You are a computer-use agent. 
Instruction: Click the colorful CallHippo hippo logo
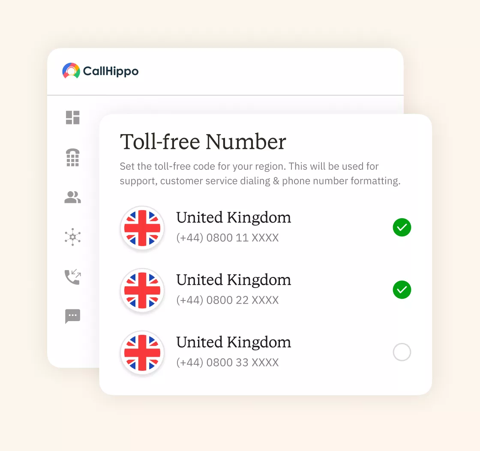pos(71,71)
